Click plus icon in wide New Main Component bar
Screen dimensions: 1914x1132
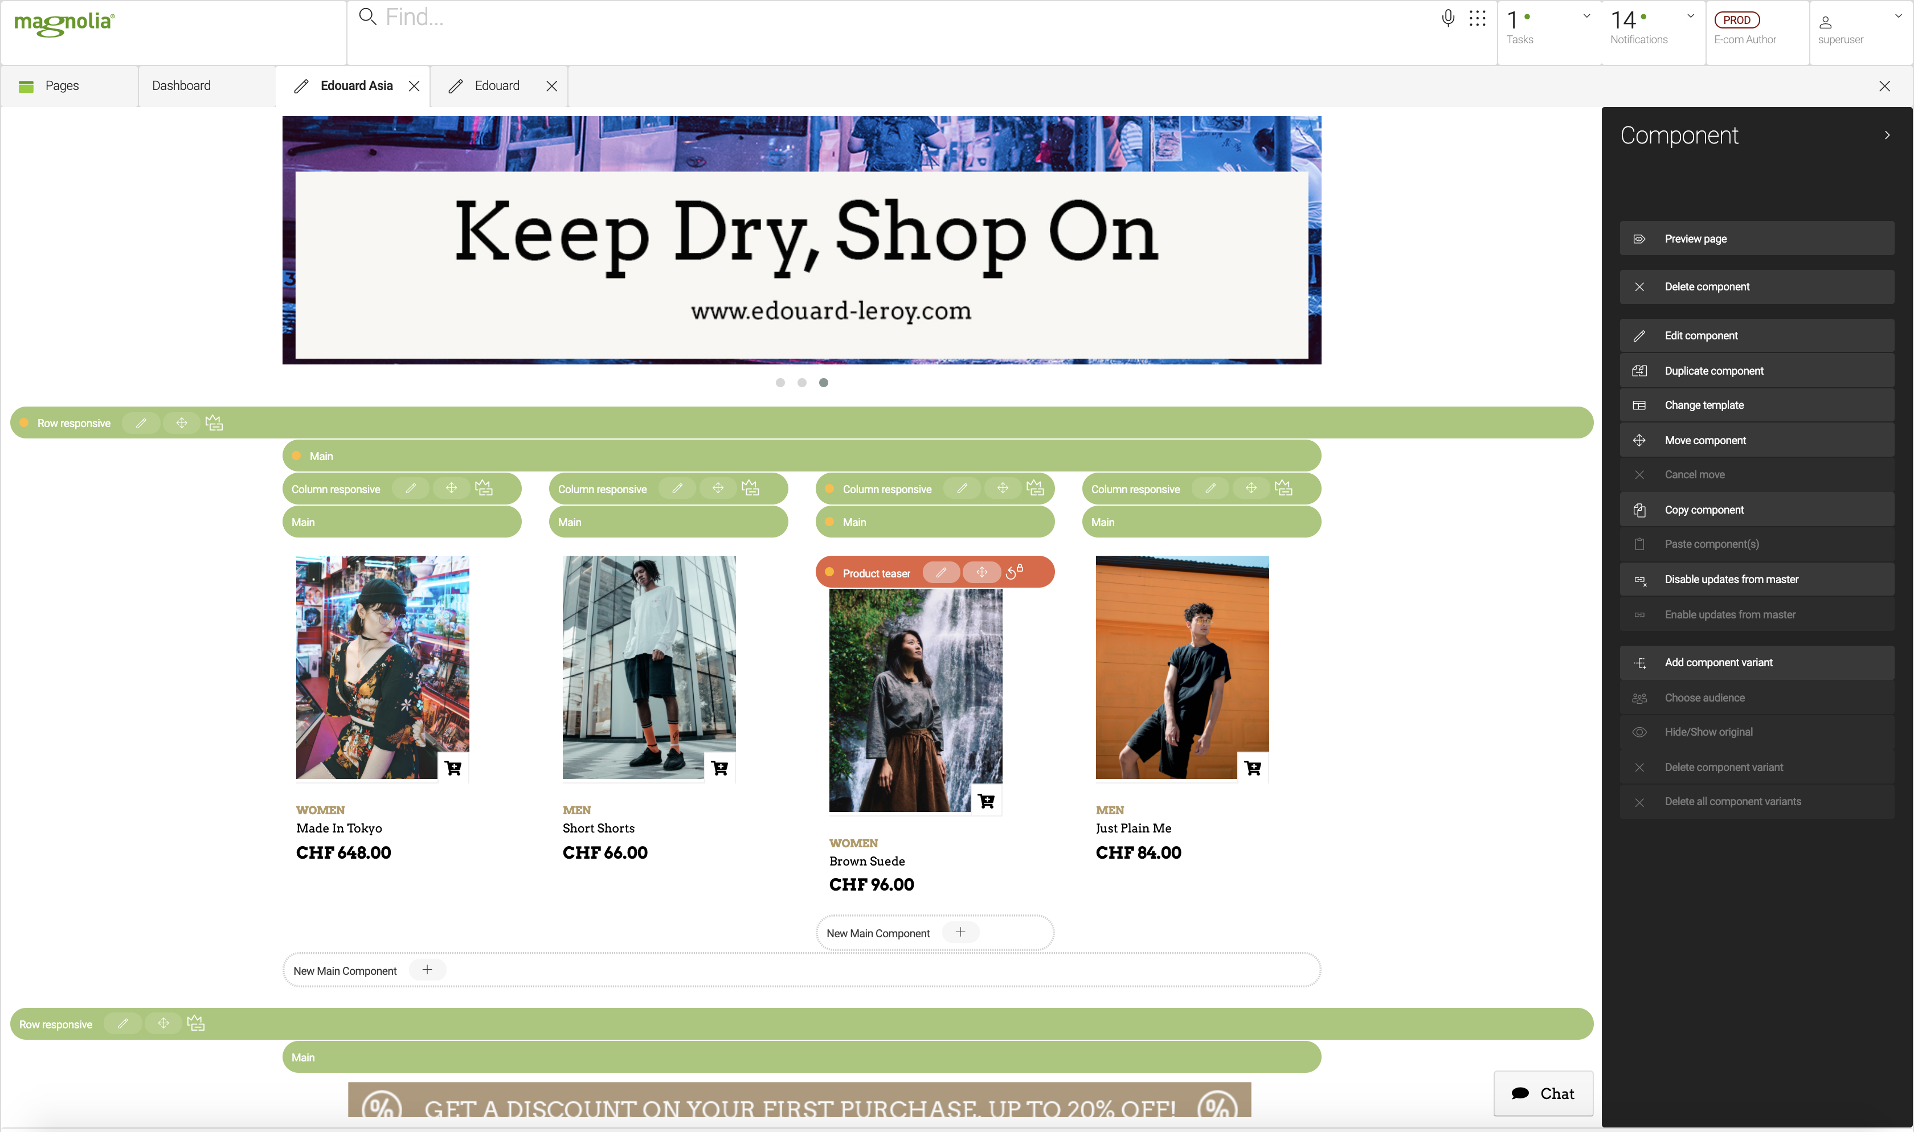click(x=427, y=970)
